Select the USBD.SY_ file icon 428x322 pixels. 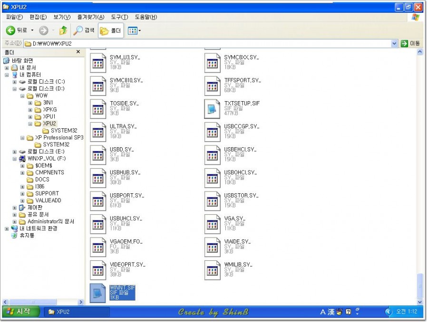click(x=98, y=155)
